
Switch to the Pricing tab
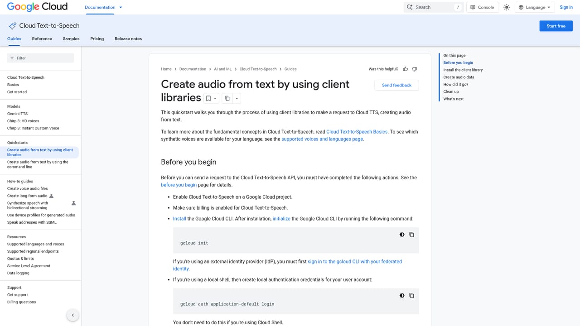pyautogui.click(x=97, y=39)
